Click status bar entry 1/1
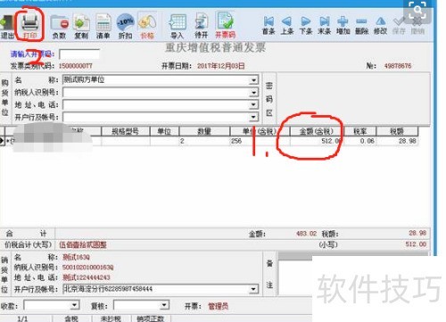Screen dimensions: 446x322 click(x=22, y=318)
